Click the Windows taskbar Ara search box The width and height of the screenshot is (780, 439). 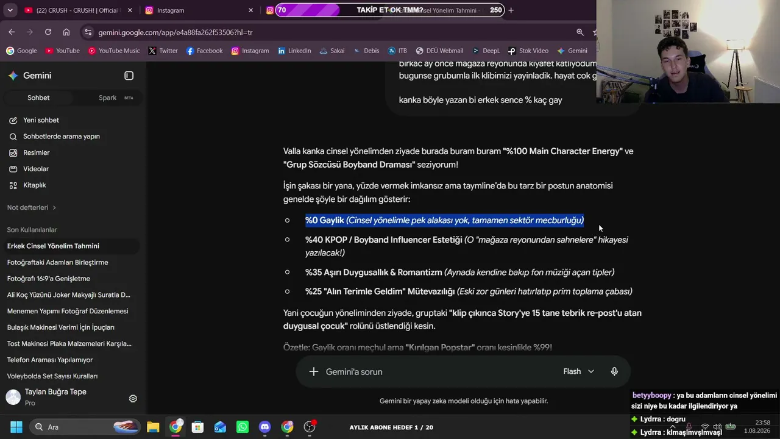85,427
